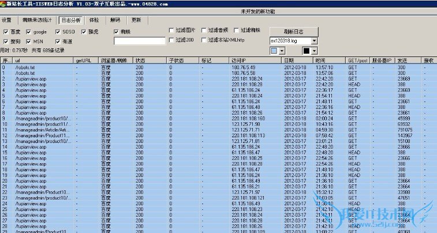Viewport: 437px width, 233px height.
Task: Select the IP cell 220.181.108.113
Action: point(248,136)
